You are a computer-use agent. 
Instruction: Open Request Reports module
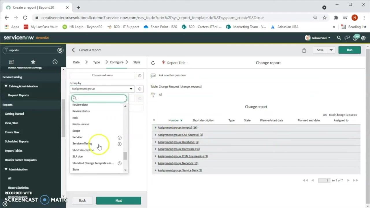(18, 95)
